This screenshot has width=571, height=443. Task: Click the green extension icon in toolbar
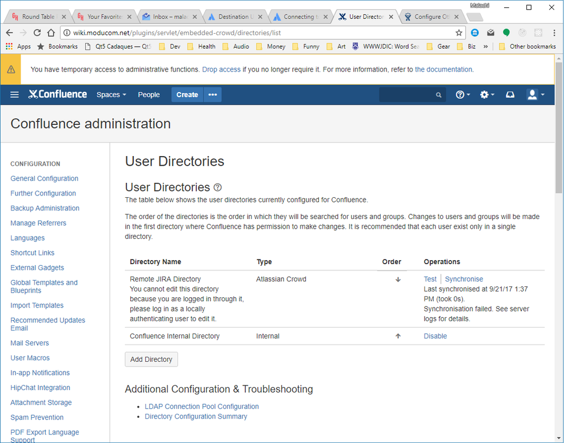coord(506,33)
